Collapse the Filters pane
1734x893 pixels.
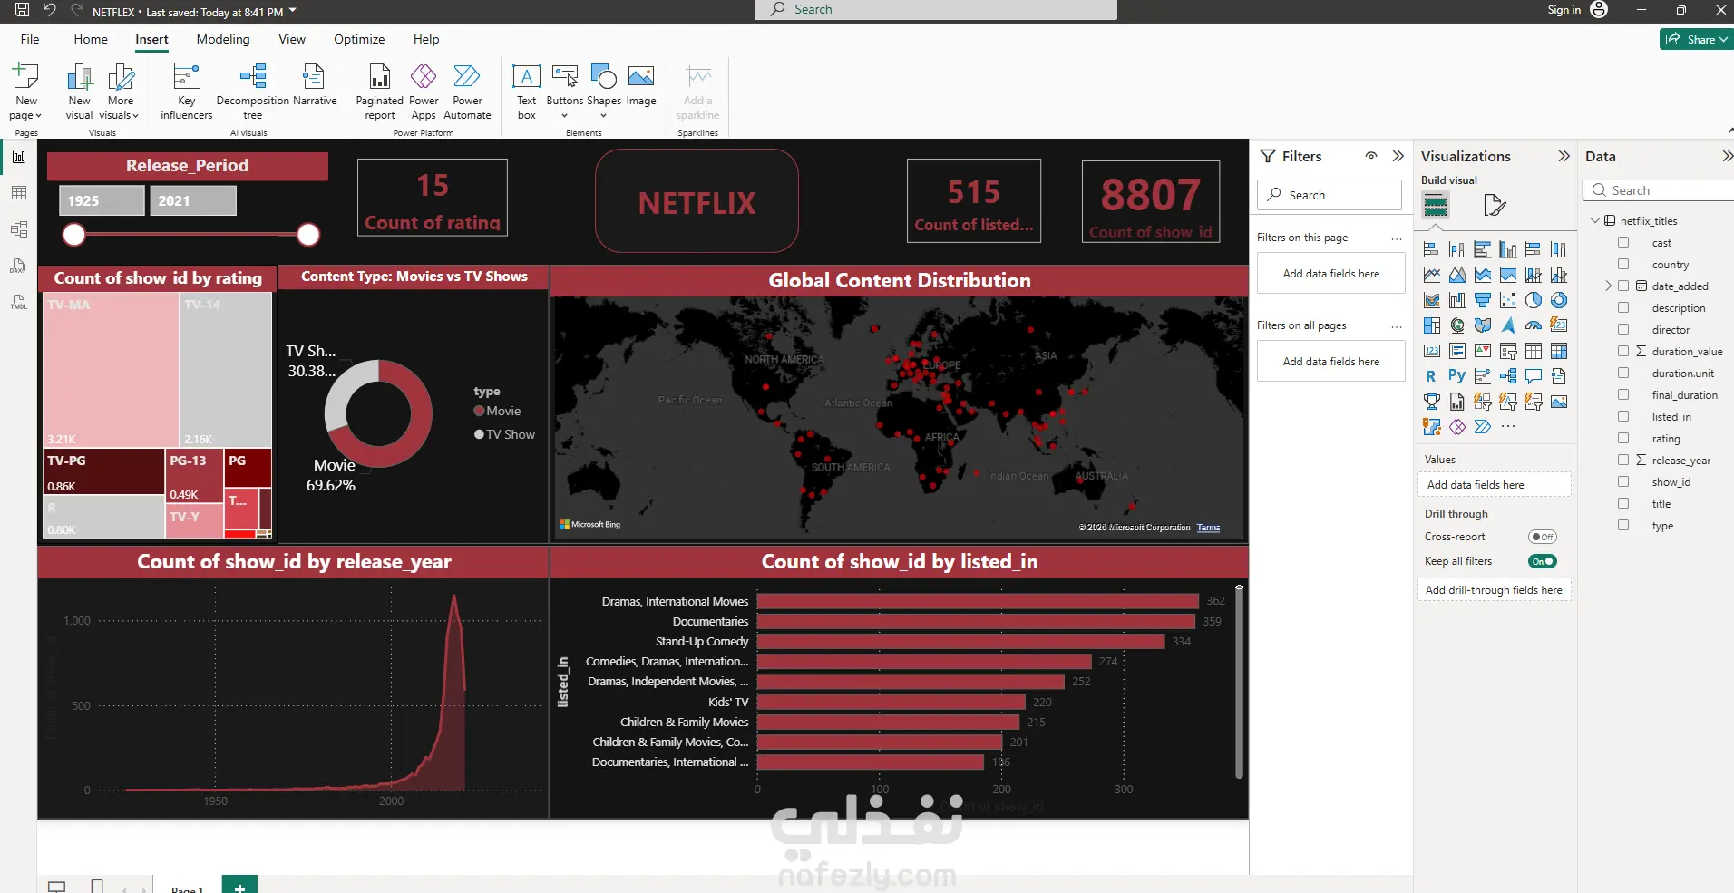point(1398,156)
